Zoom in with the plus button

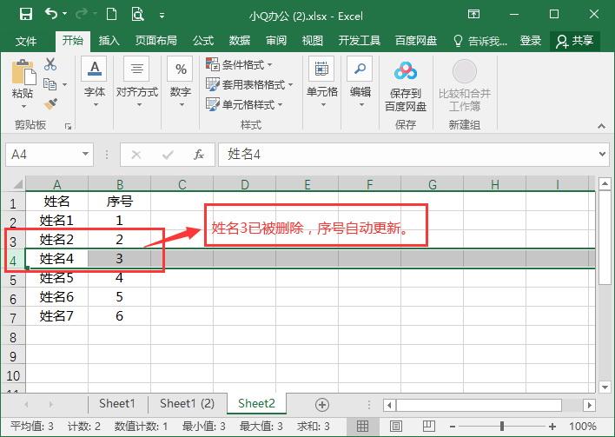(552, 427)
